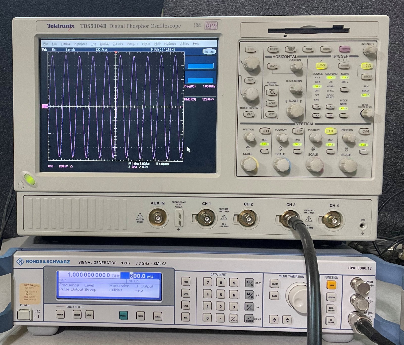The height and width of the screenshot is (345, 404).
Task: Click the AUX IN BNC connector
Action: tap(158, 218)
